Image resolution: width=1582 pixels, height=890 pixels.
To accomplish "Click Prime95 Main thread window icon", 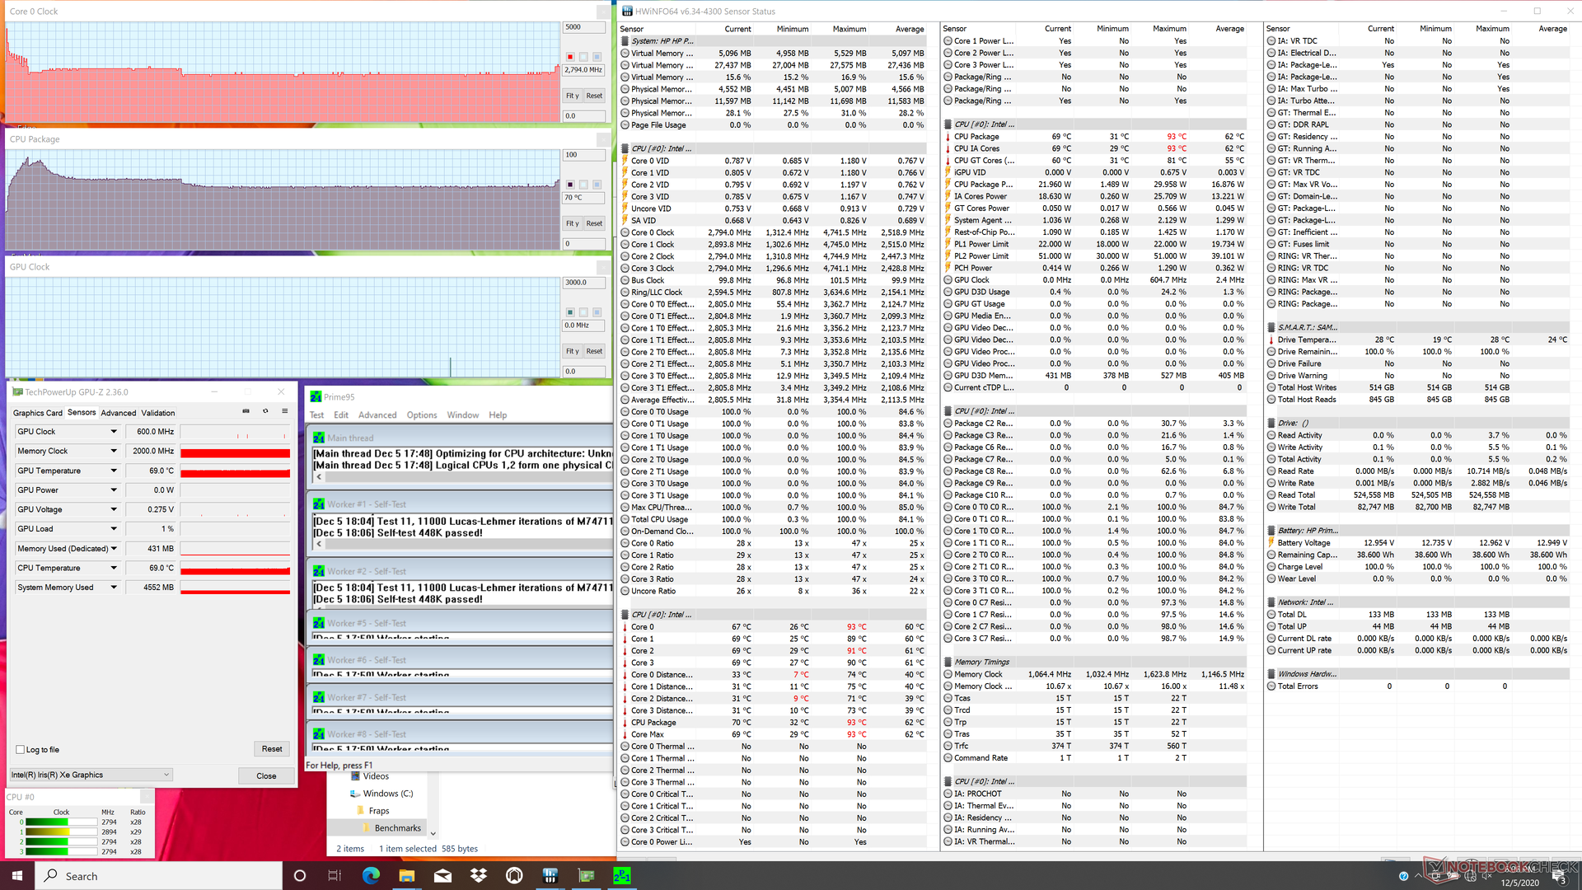I will pyautogui.click(x=318, y=438).
